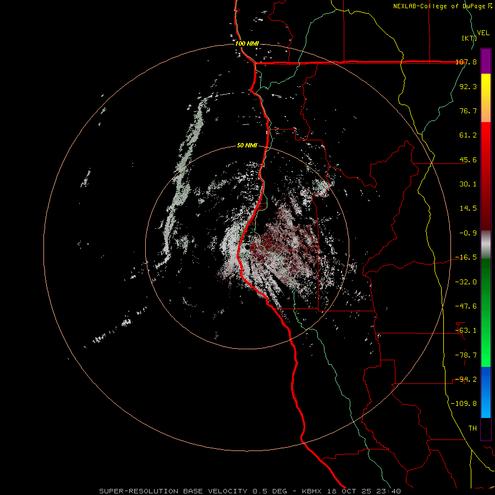
Task: Select the 14.5 scale value
Action: click(x=468, y=208)
